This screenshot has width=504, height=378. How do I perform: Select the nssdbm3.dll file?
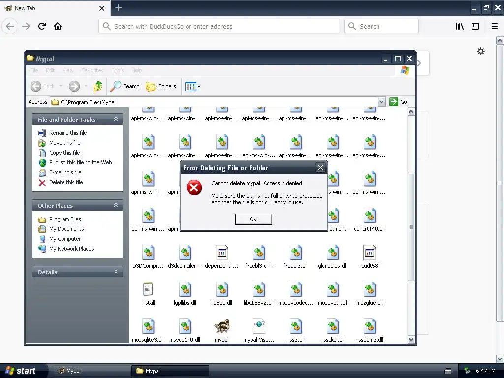(369, 331)
